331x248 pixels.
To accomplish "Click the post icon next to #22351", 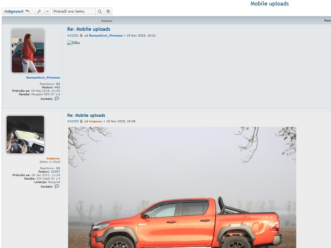I will (x=81, y=35).
